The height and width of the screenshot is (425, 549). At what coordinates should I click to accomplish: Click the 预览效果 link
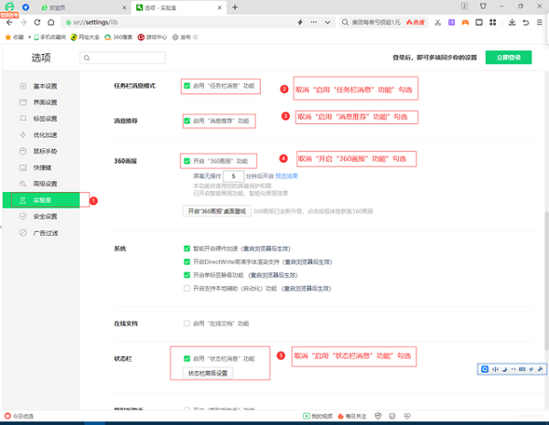286,176
